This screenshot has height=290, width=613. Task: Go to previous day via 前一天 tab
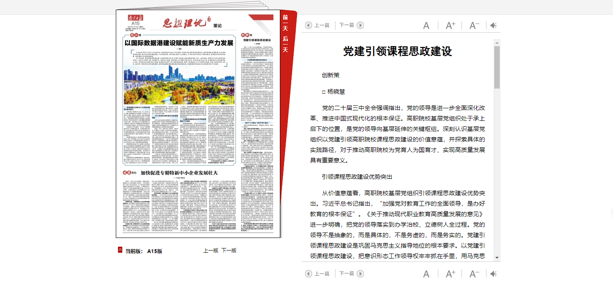[x=285, y=23]
